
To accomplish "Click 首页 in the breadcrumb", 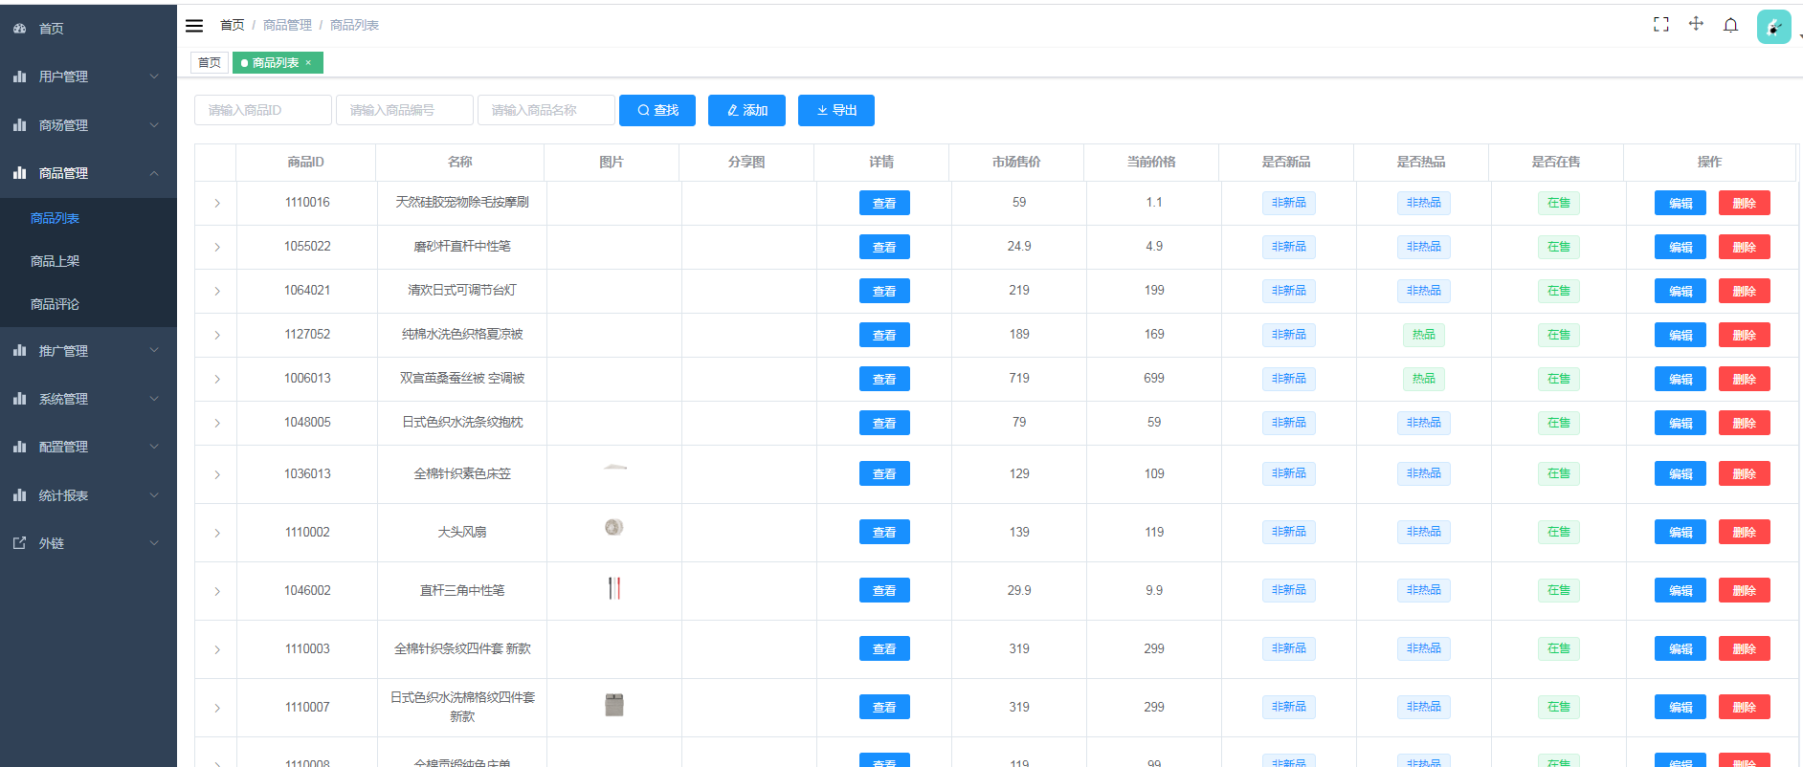I will [233, 25].
